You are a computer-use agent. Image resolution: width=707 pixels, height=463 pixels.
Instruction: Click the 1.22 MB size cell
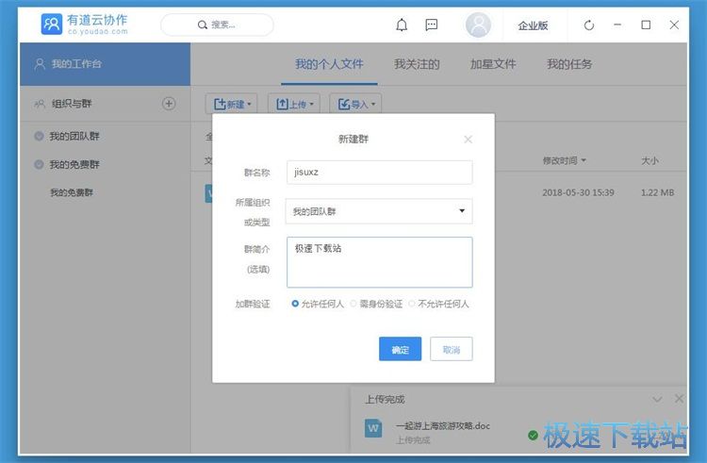657,192
